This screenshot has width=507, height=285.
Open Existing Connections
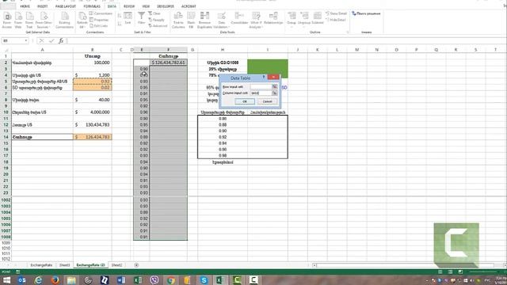point(64,20)
